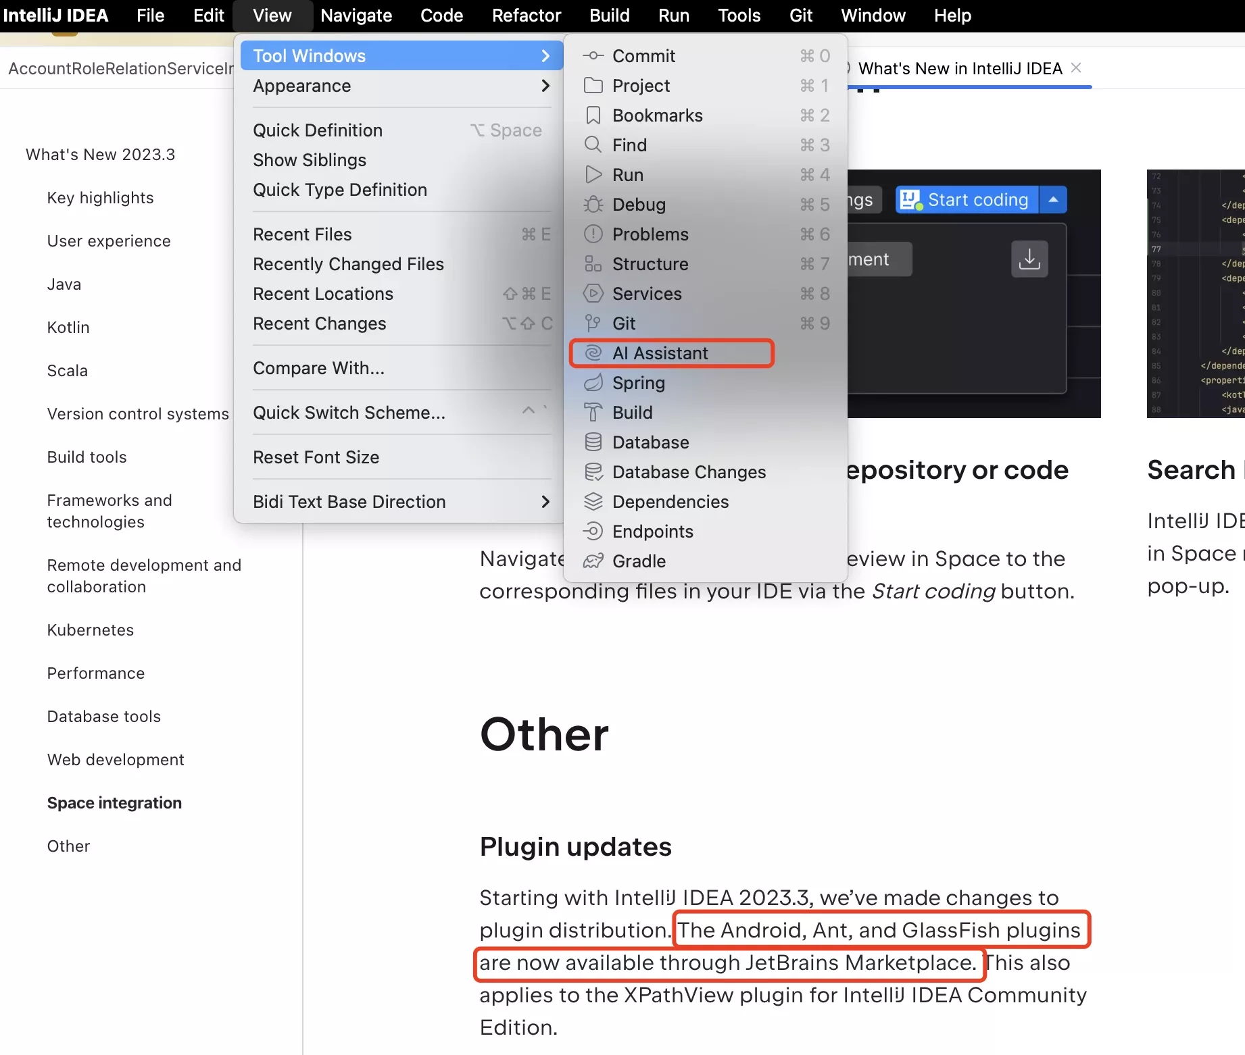This screenshot has width=1245, height=1055.
Task: Click the Problems warning icon
Action: click(x=593, y=234)
